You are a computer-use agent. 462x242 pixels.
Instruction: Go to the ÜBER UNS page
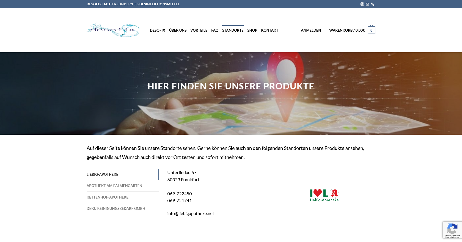(x=178, y=30)
